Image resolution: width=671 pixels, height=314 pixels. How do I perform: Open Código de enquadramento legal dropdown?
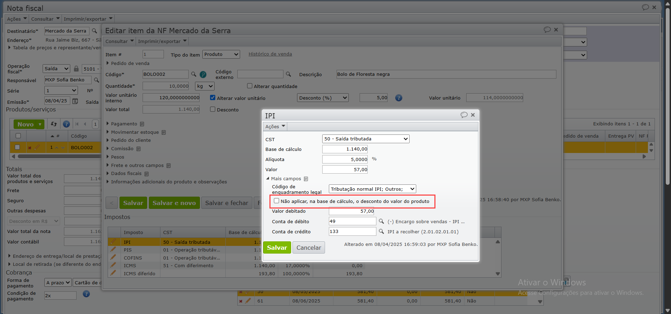(x=372, y=189)
